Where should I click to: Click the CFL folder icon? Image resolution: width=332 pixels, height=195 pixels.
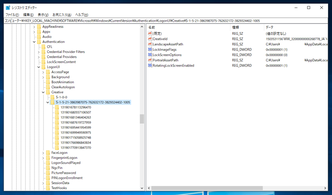pos(43,47)
